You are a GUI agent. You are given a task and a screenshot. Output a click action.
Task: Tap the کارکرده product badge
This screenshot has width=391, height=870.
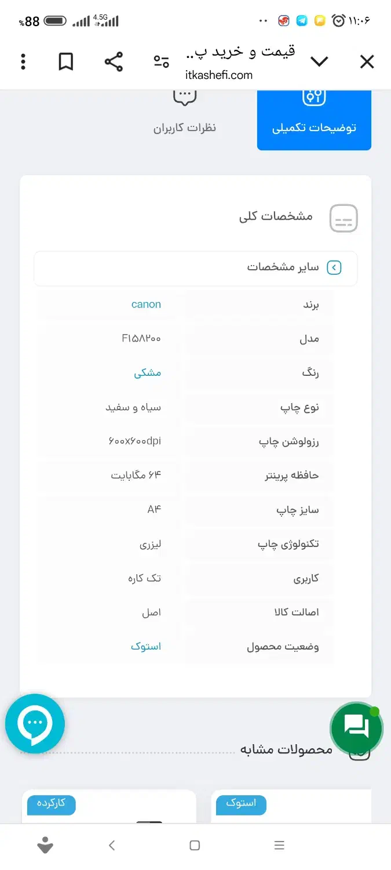(x=51, y=805)
